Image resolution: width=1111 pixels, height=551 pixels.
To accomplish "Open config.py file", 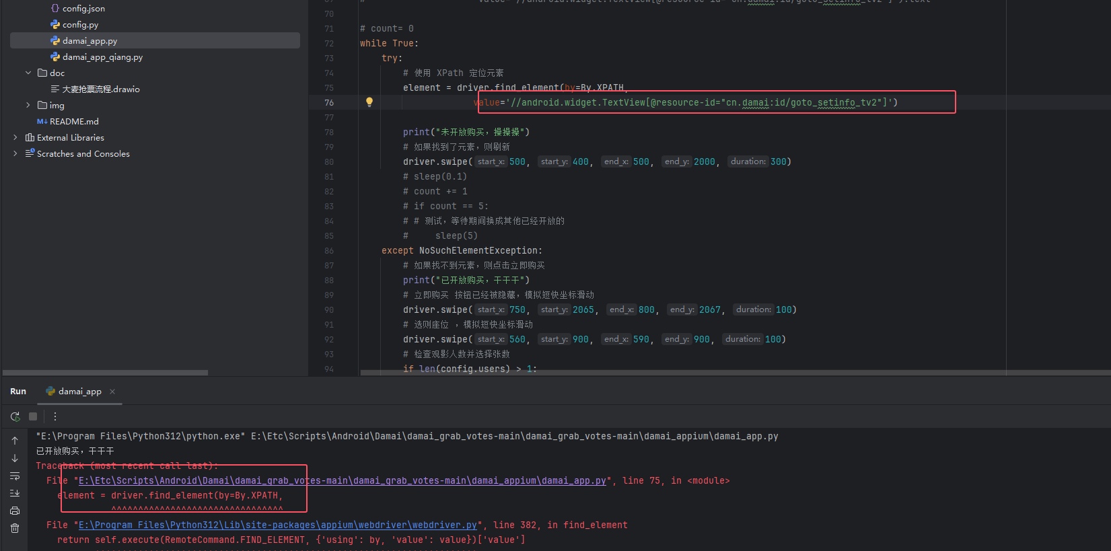I will [x=80, y=24].
